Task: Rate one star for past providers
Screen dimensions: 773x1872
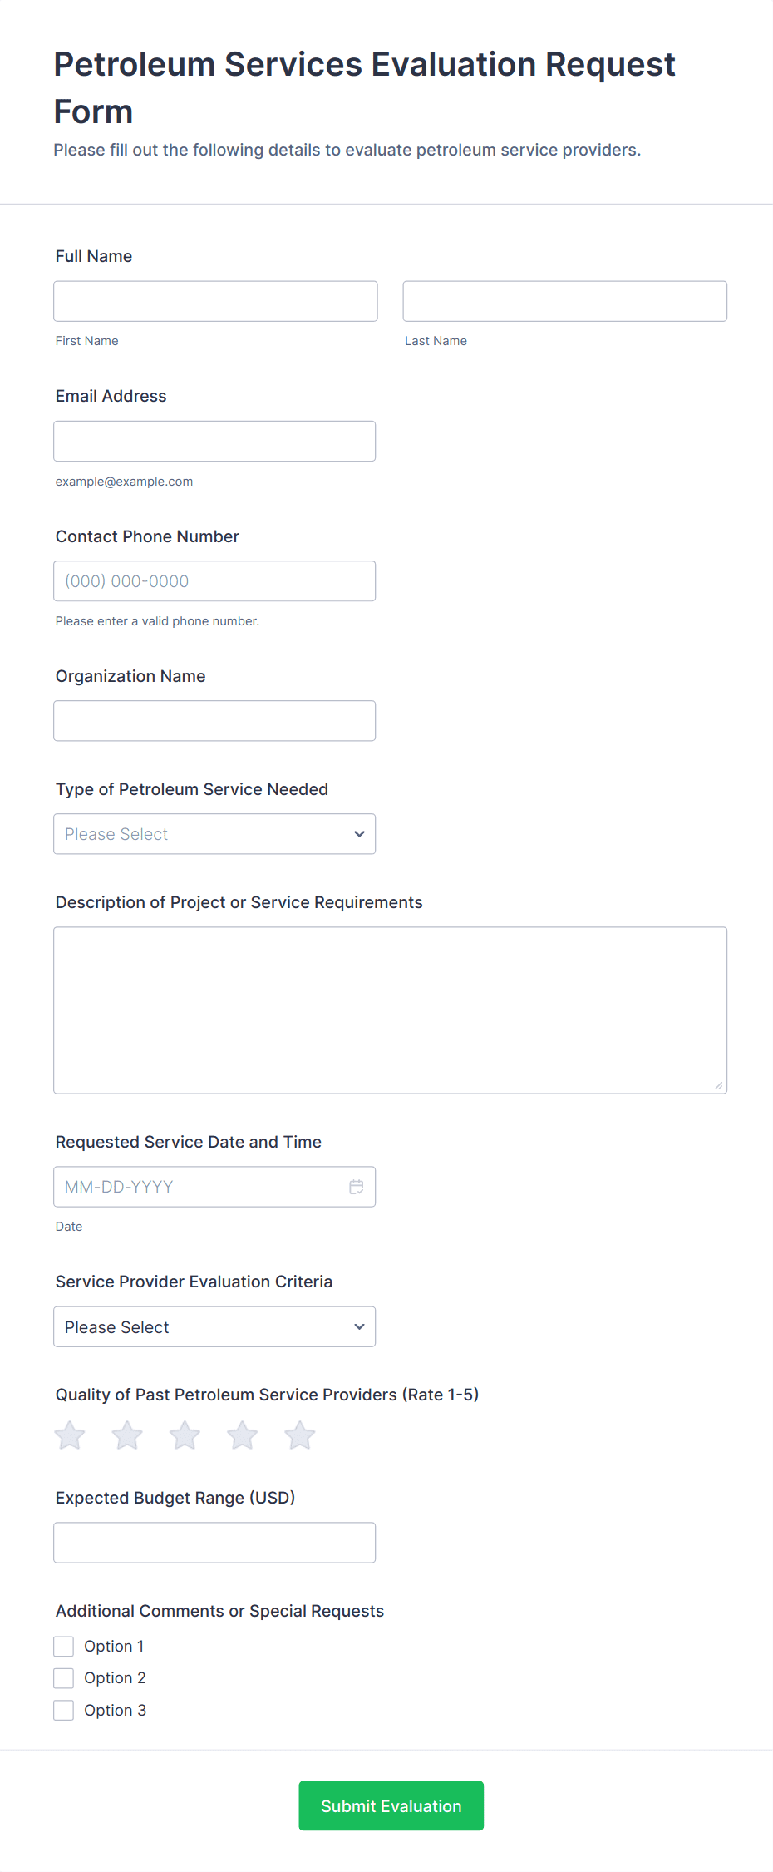Action: 70,1435
